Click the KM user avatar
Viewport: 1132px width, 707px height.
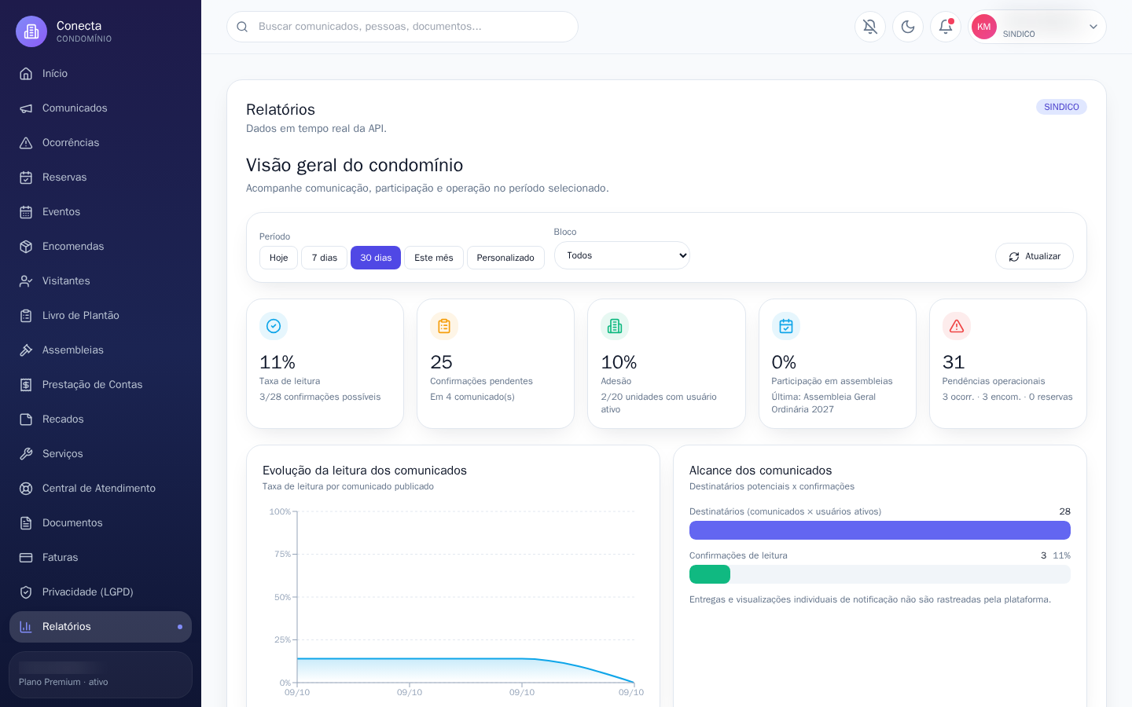(x=984, y=27)
